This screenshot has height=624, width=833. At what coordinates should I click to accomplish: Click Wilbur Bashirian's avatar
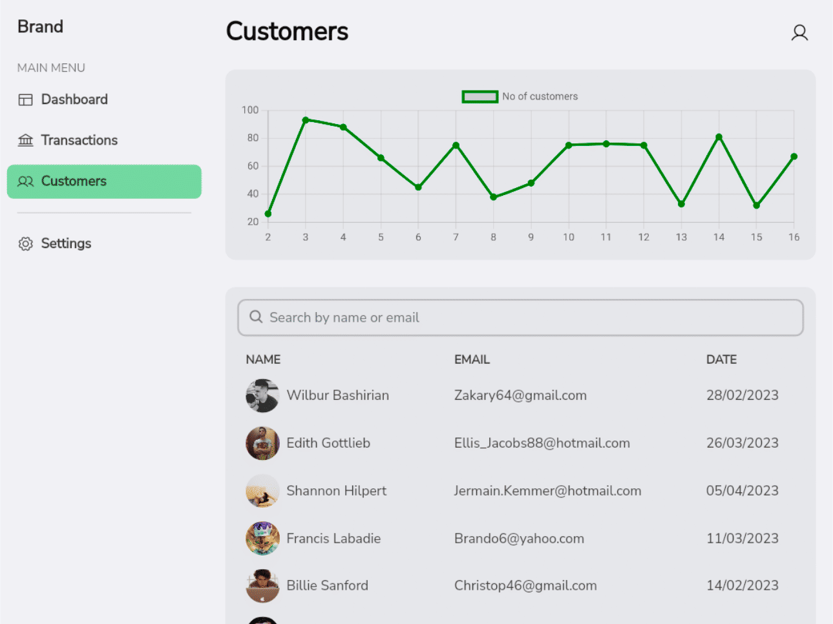[262, 395]
